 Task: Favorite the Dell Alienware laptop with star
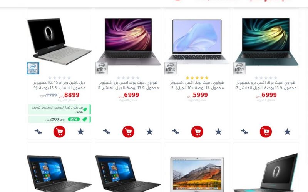point(80,132)
